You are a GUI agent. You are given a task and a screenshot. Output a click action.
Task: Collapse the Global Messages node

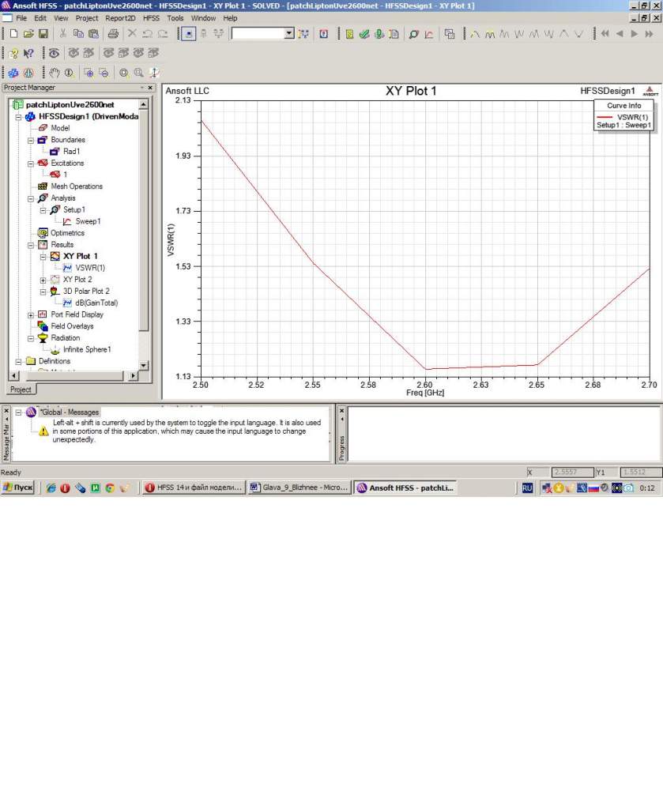coord(18,412)
